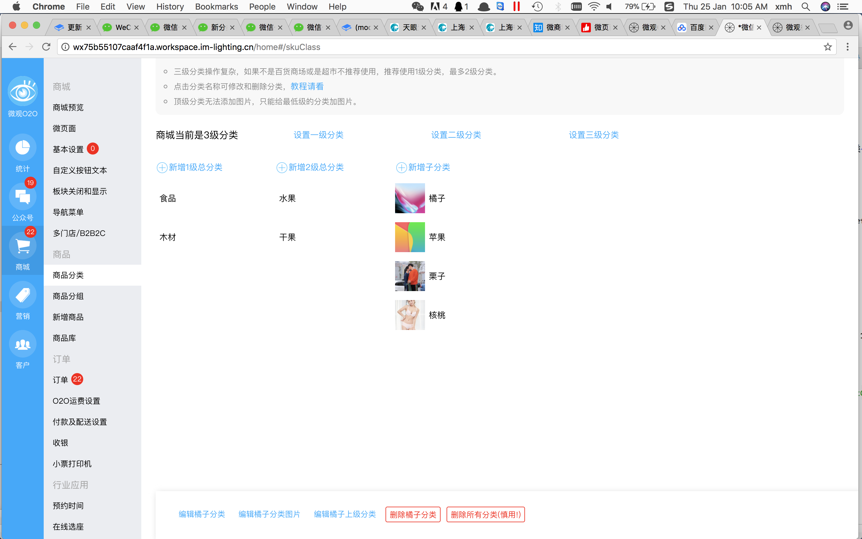
Task: Click the volume icon in the menu bar
Action: (x=609, y=6)
